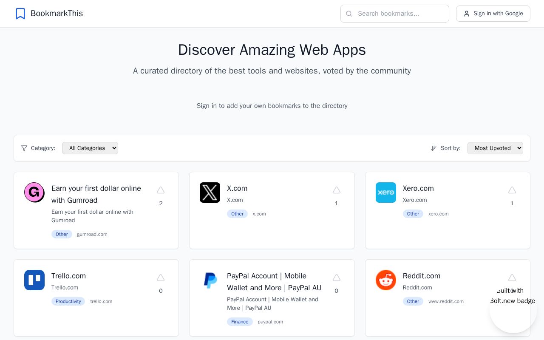Upvote the Xero.com bookmark
This screenshot has height=340, width=544.
pyautogui.click(x=512, y=190)
